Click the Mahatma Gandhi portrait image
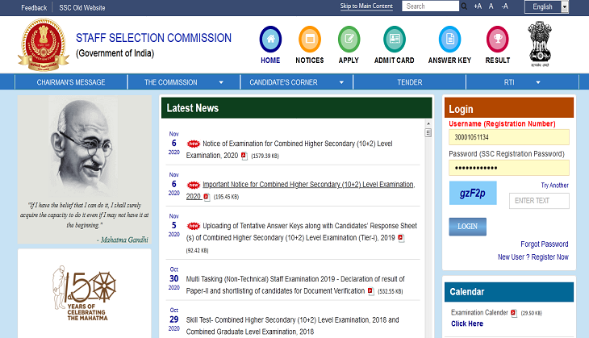 tap(85, 147)
